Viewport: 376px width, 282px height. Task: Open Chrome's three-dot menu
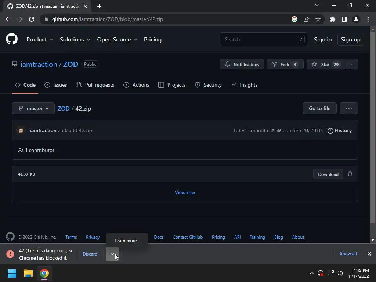click(x=368, y=19)
